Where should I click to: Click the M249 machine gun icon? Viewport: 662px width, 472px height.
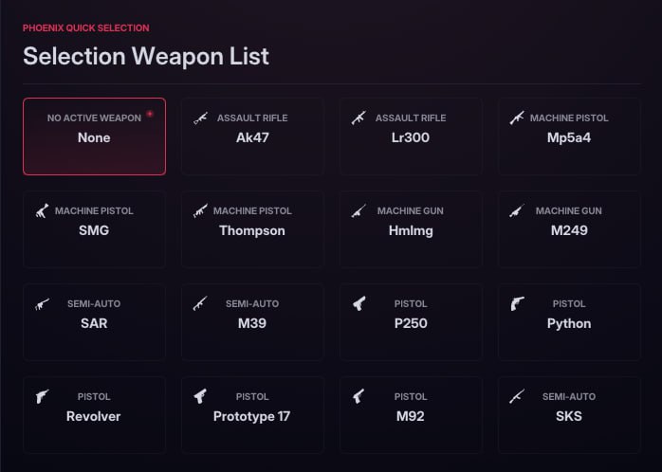517,210
